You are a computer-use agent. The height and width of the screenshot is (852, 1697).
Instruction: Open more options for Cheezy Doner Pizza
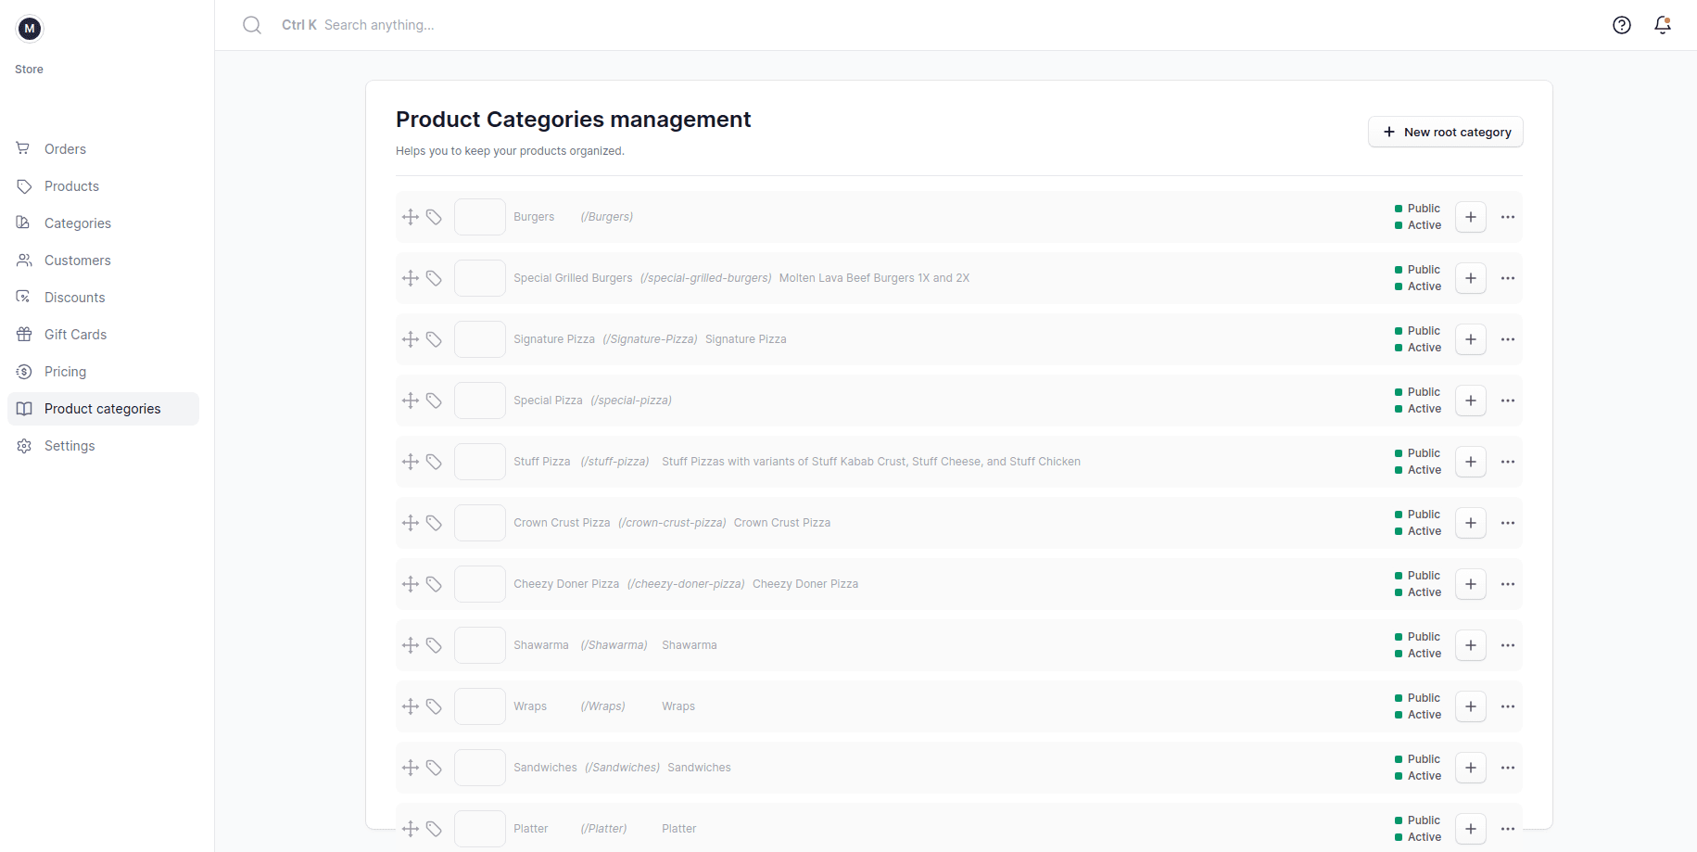point(1508,584)
